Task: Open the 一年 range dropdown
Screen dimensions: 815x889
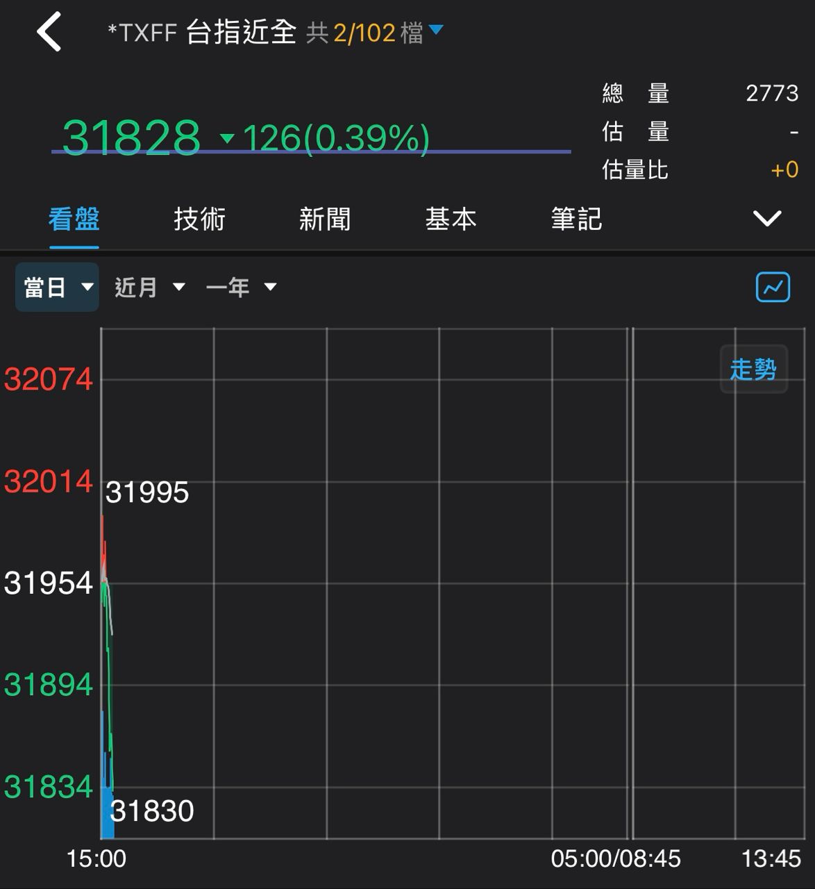Action: [241, 287]
